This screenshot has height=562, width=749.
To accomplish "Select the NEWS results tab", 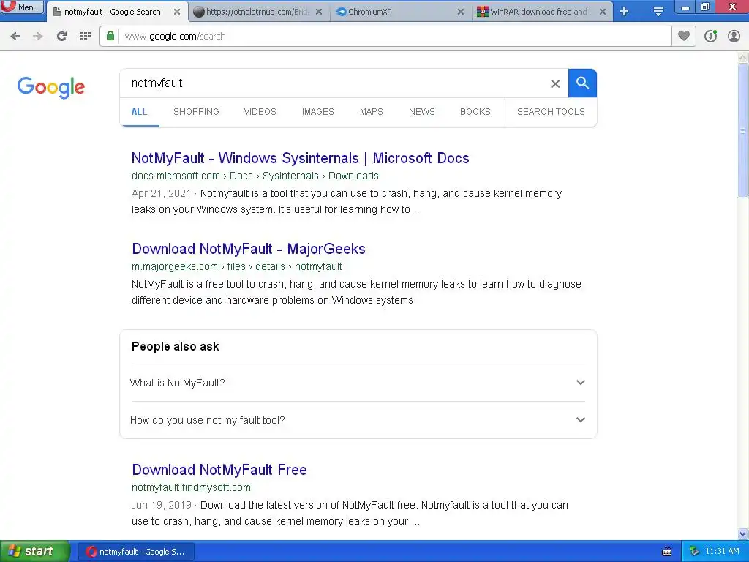I will pos(422,112).
